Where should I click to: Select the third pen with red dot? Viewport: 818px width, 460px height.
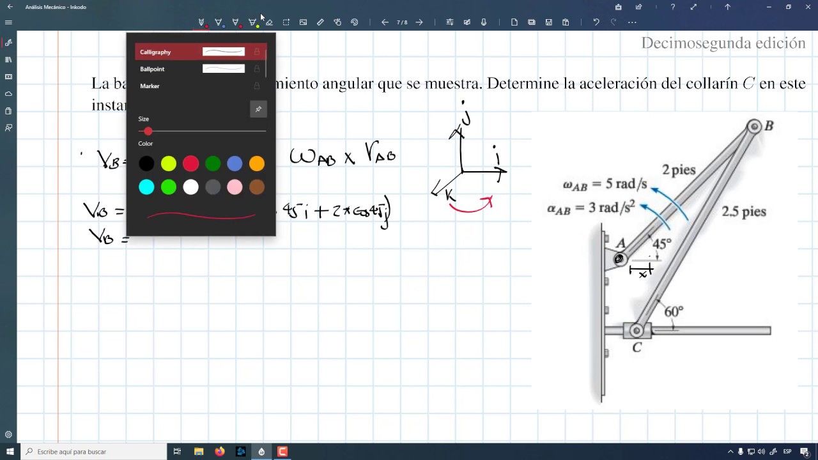236,22
